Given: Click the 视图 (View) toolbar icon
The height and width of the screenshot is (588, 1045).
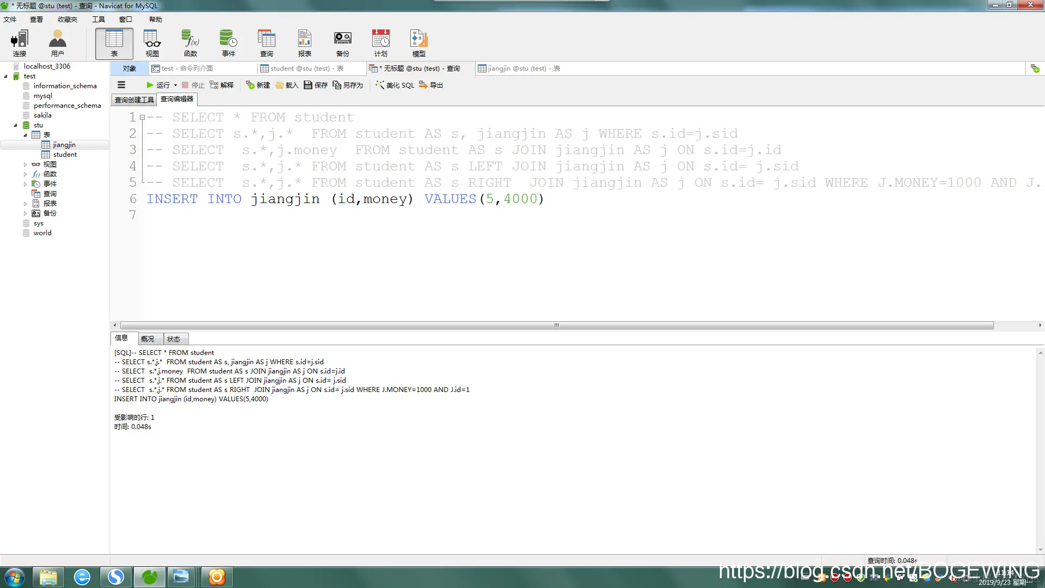Looking at the screenshot, I should tap(152, 43).
